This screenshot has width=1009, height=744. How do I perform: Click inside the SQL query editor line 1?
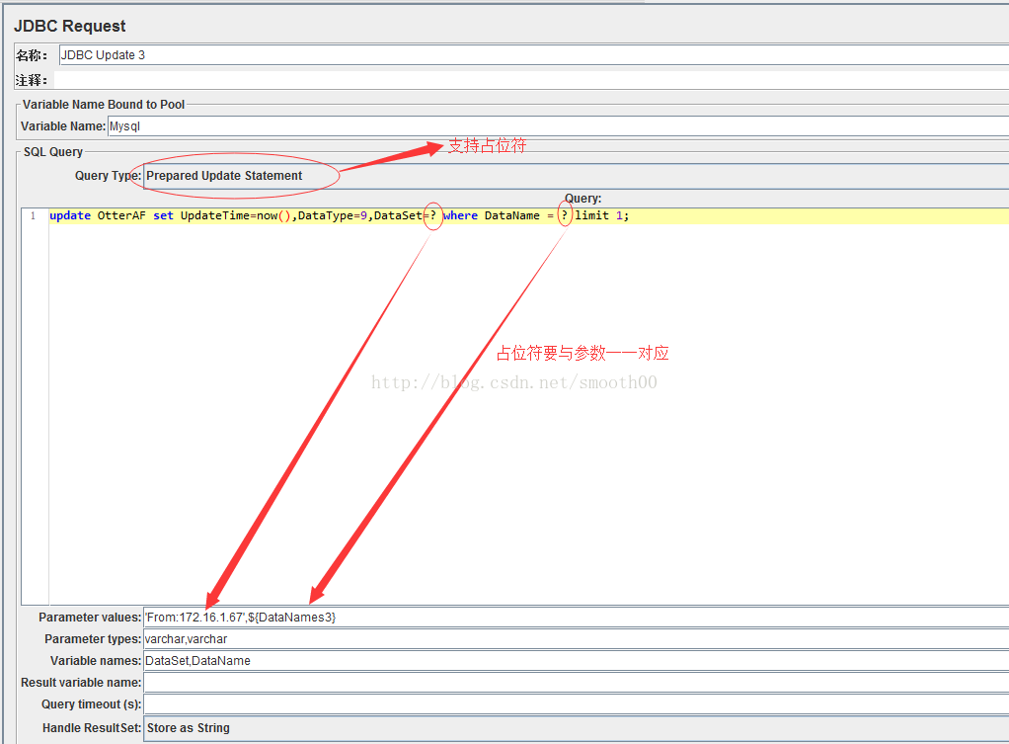528,215
